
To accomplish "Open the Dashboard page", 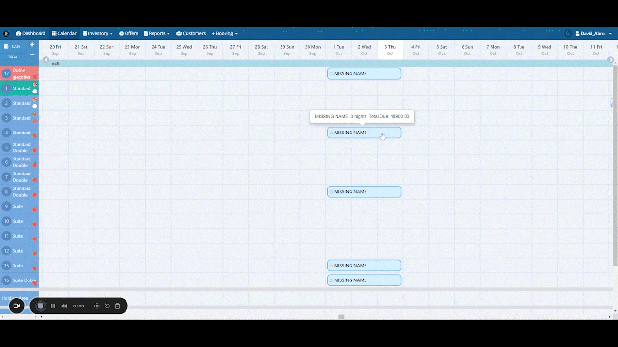I will point(30,33).
